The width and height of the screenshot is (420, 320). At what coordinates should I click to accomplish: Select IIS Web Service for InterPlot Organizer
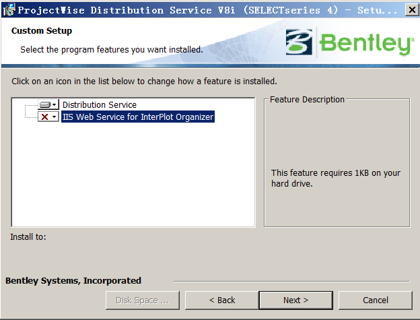pos(138,117)
